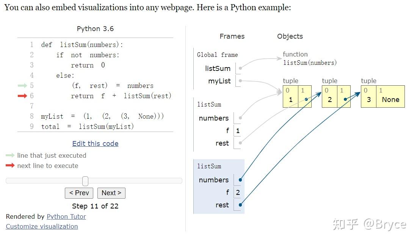The image size is (417, 243).
Task: Click the red 'next line to execute' arrow
Action: [9, 166]
